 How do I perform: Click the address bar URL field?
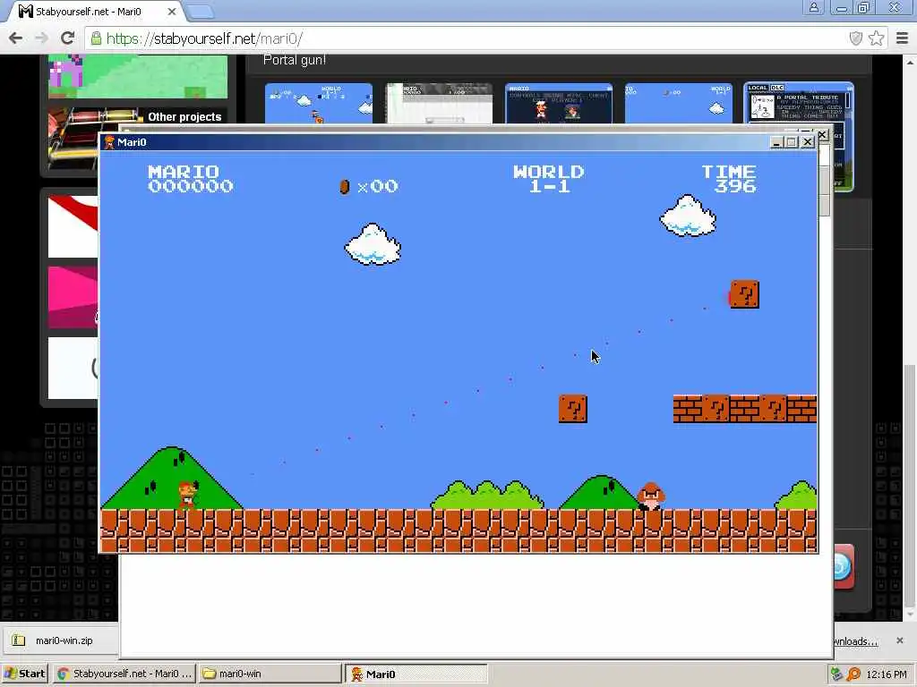tap(467, 38)
